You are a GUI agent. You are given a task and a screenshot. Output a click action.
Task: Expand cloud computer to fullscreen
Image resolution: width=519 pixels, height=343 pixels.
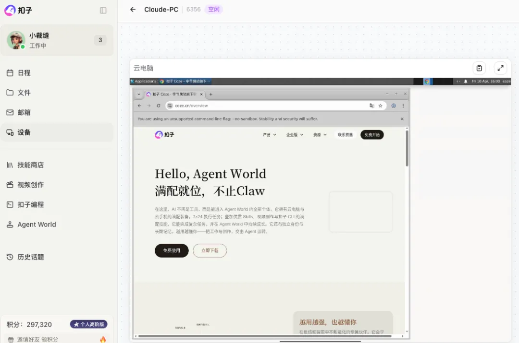click(500, 68)
